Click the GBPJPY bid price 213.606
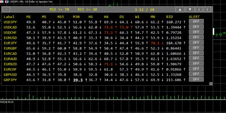This screenshot has width=226, height=113. click(174, 80)
